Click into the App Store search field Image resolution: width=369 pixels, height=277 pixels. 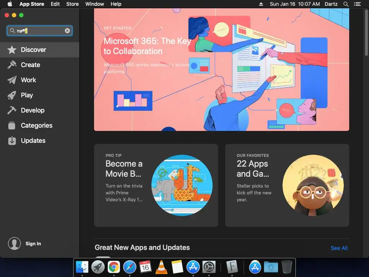click(x=40, y=31)
